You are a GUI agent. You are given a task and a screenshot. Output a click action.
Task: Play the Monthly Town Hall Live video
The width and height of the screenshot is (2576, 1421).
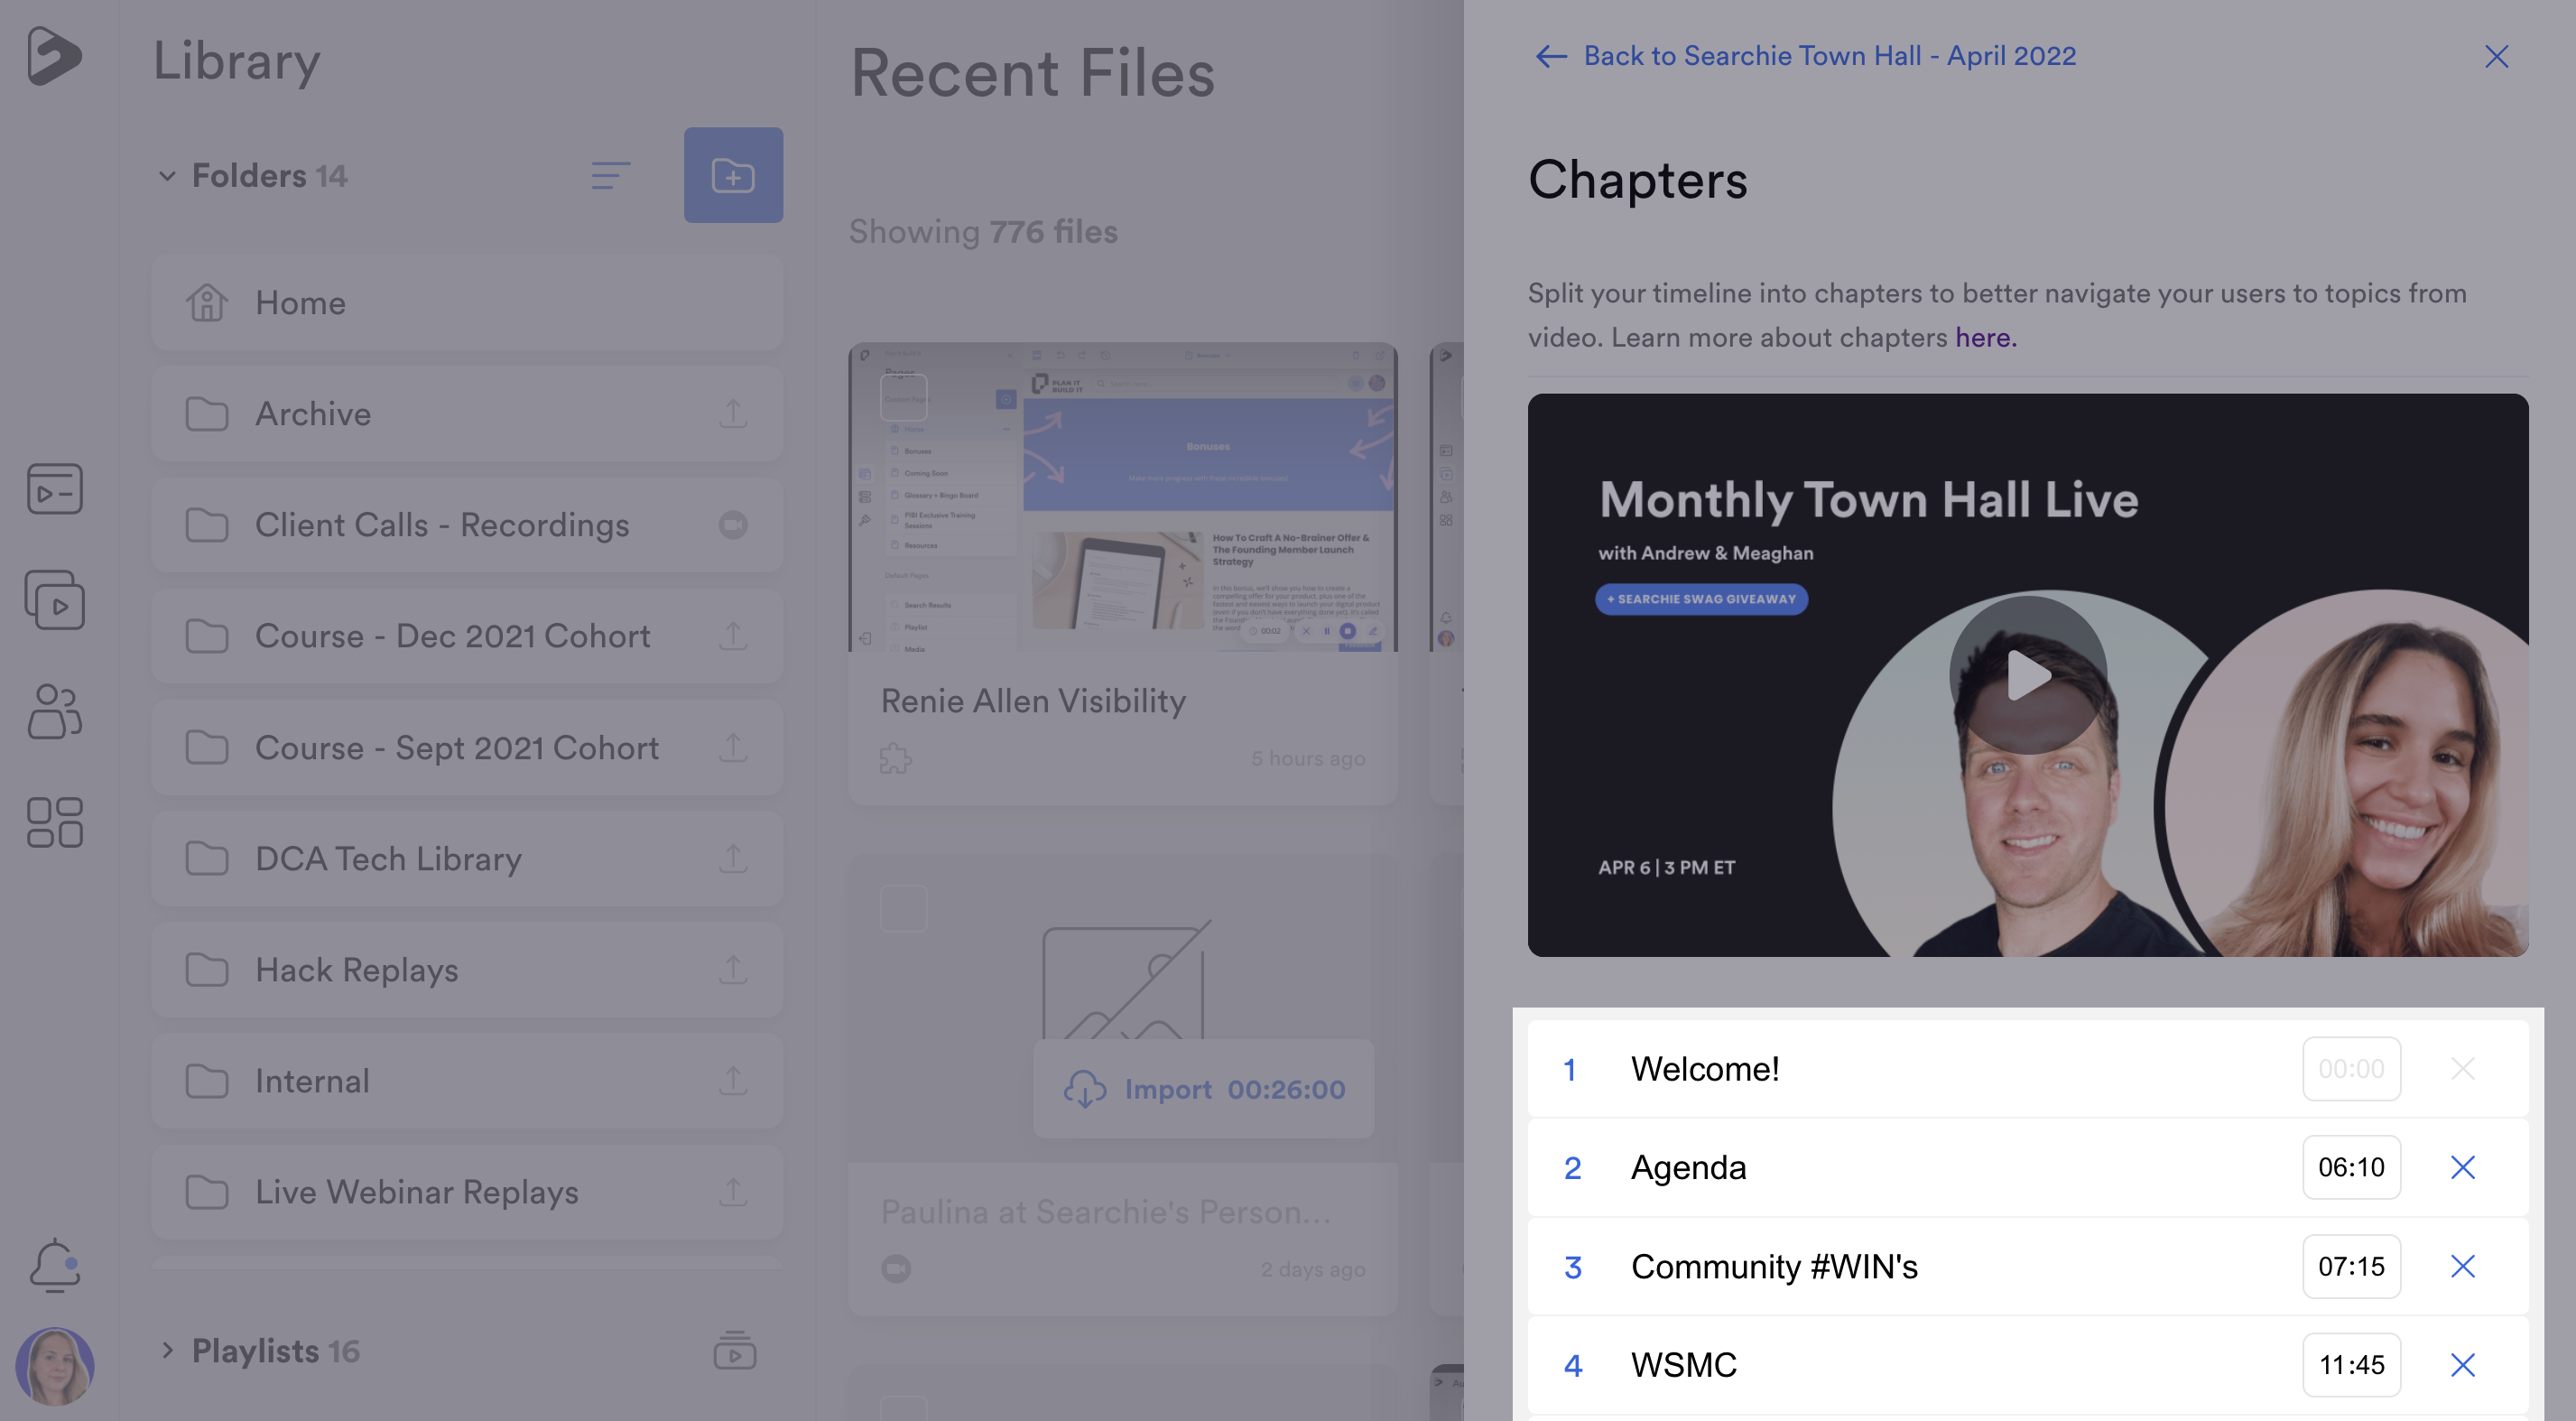(x=2027, y=675)
